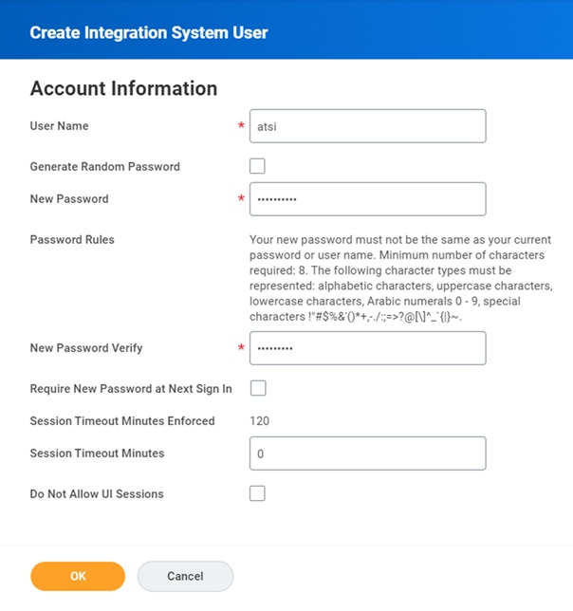Click the enforced timeout value 120
This screenshot has width=573, height=611.
[259, 420]
